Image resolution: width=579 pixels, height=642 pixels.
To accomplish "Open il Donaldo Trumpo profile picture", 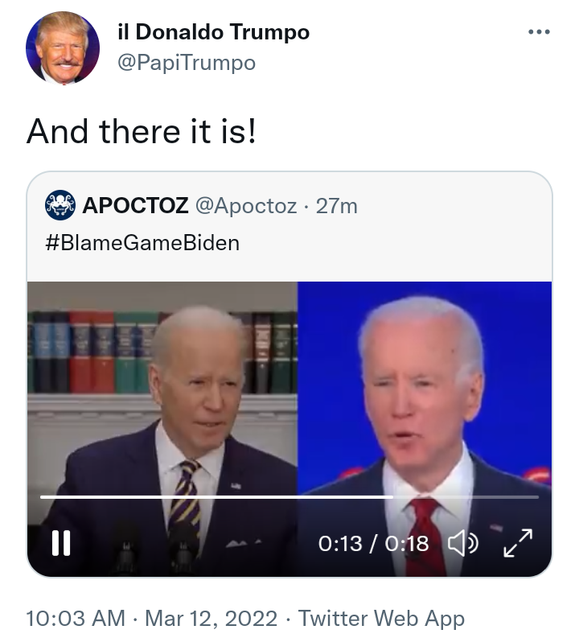I will pos(63,48).
